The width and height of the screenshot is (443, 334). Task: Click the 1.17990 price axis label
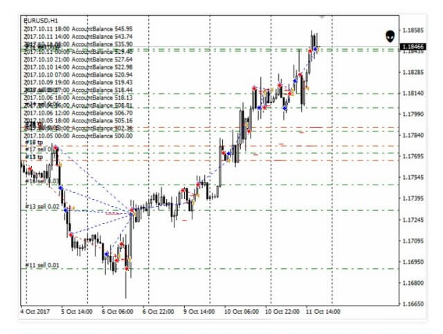[x=413, y=114]
